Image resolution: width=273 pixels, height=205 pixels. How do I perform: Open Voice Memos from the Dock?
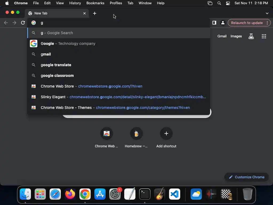(211, 194)
